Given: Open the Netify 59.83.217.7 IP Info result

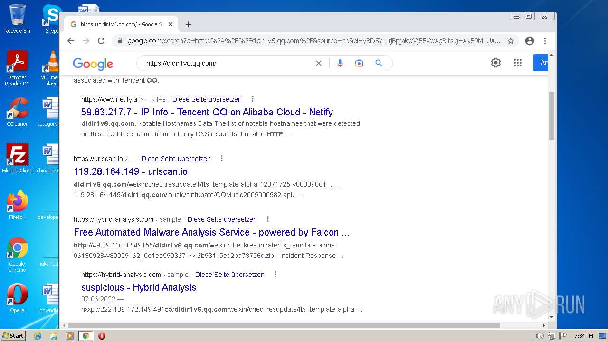Looking at the screenshot, I should point(207,112).
